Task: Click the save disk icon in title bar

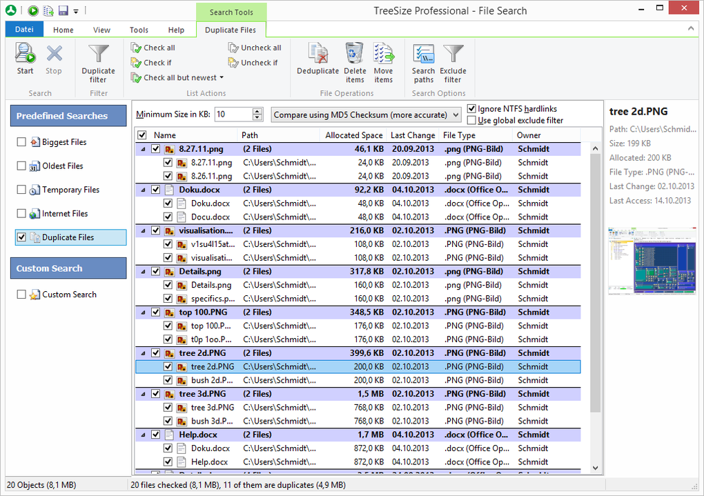Action: click(63, 10)
